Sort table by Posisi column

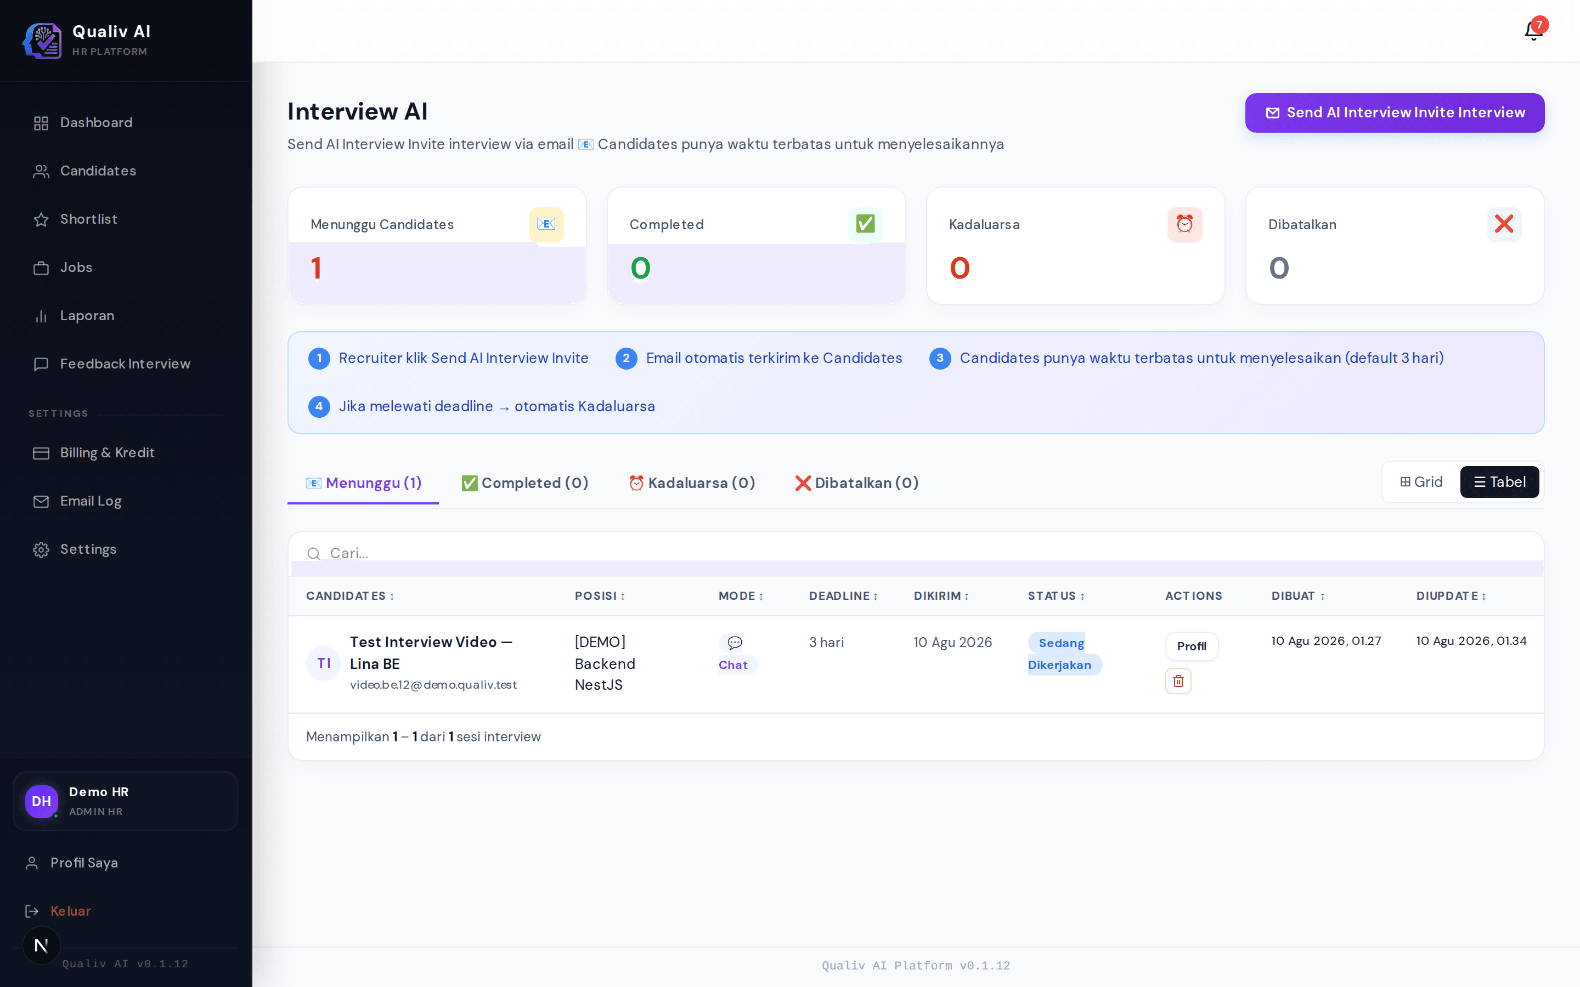[600, 596]
